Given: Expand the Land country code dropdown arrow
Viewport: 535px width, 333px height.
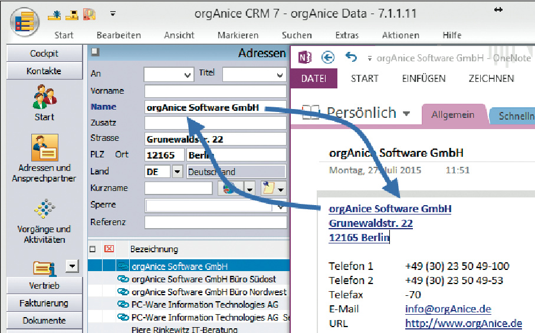Looking at the screenshot, I should click(x=178, y=172).
